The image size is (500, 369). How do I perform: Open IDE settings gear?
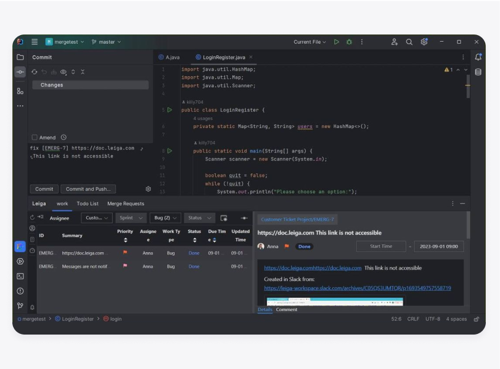(424, 42)
